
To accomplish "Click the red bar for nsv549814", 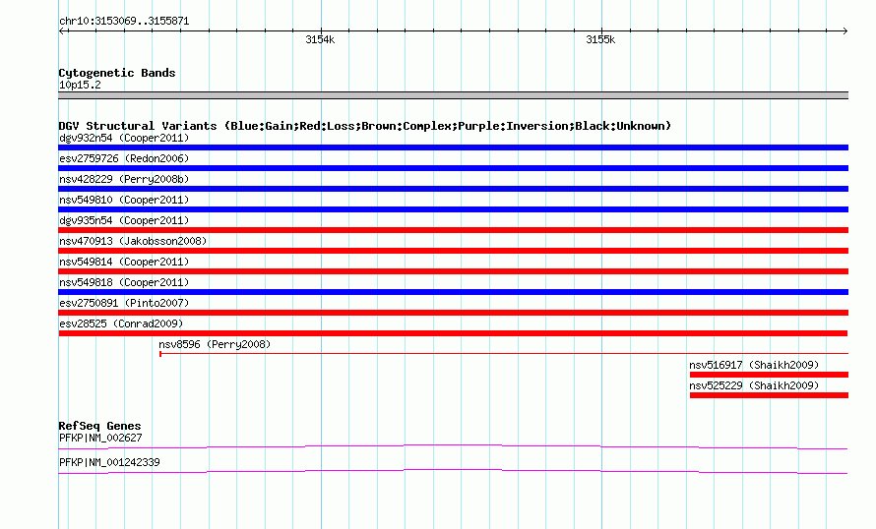I will pos(453,271).
